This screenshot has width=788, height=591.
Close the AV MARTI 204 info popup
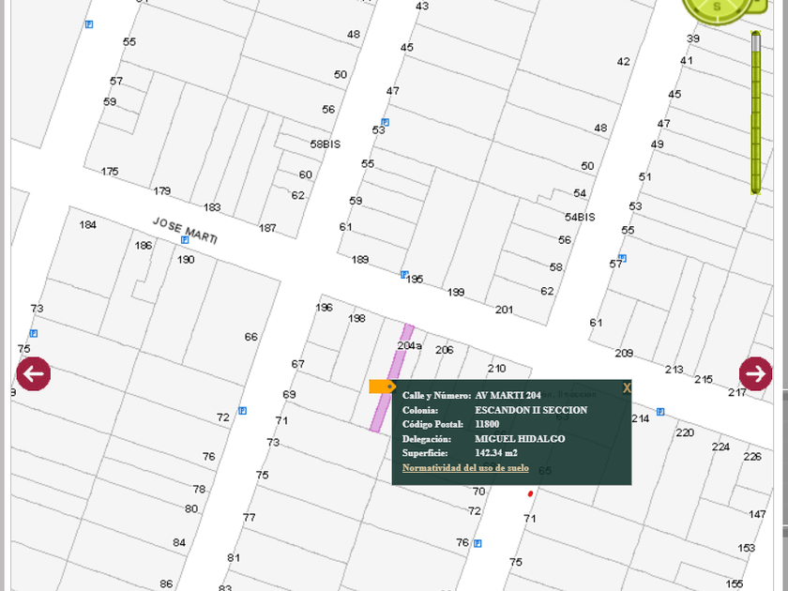[627, 387]
